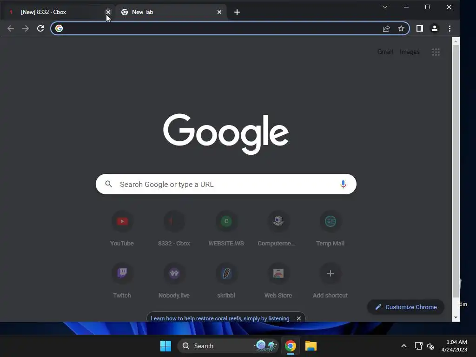Image resolution: width=476 pixels, height=357 pixels.
Task: Click the page vertical scrollbar
Action: [456, 172]
